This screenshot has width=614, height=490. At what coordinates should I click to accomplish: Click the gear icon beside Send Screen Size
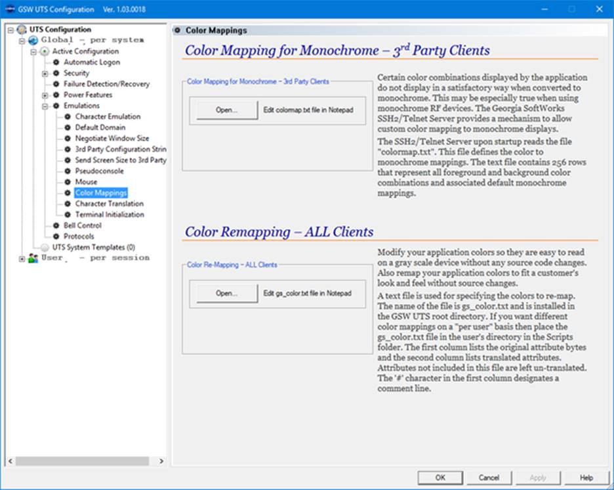(68, 160)
